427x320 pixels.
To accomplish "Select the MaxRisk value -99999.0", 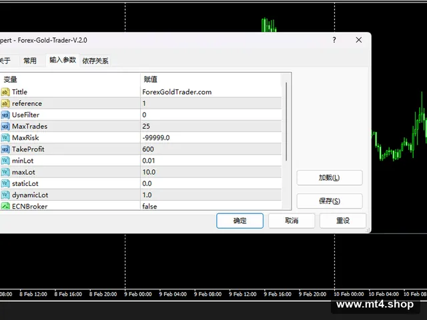I will (211, 138).
